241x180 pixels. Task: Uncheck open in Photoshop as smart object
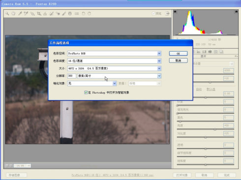[x=86, y=93]
